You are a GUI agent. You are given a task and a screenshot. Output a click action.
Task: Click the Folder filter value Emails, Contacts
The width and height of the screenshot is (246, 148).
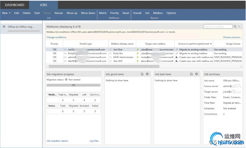click(x=232, y=97)
